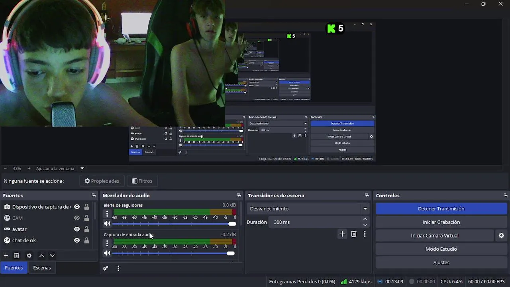Viewport: 510px width, 287px height.
Task: Adjust Captura de entrada audio volume slider
Action: click(x=174, y=253)
